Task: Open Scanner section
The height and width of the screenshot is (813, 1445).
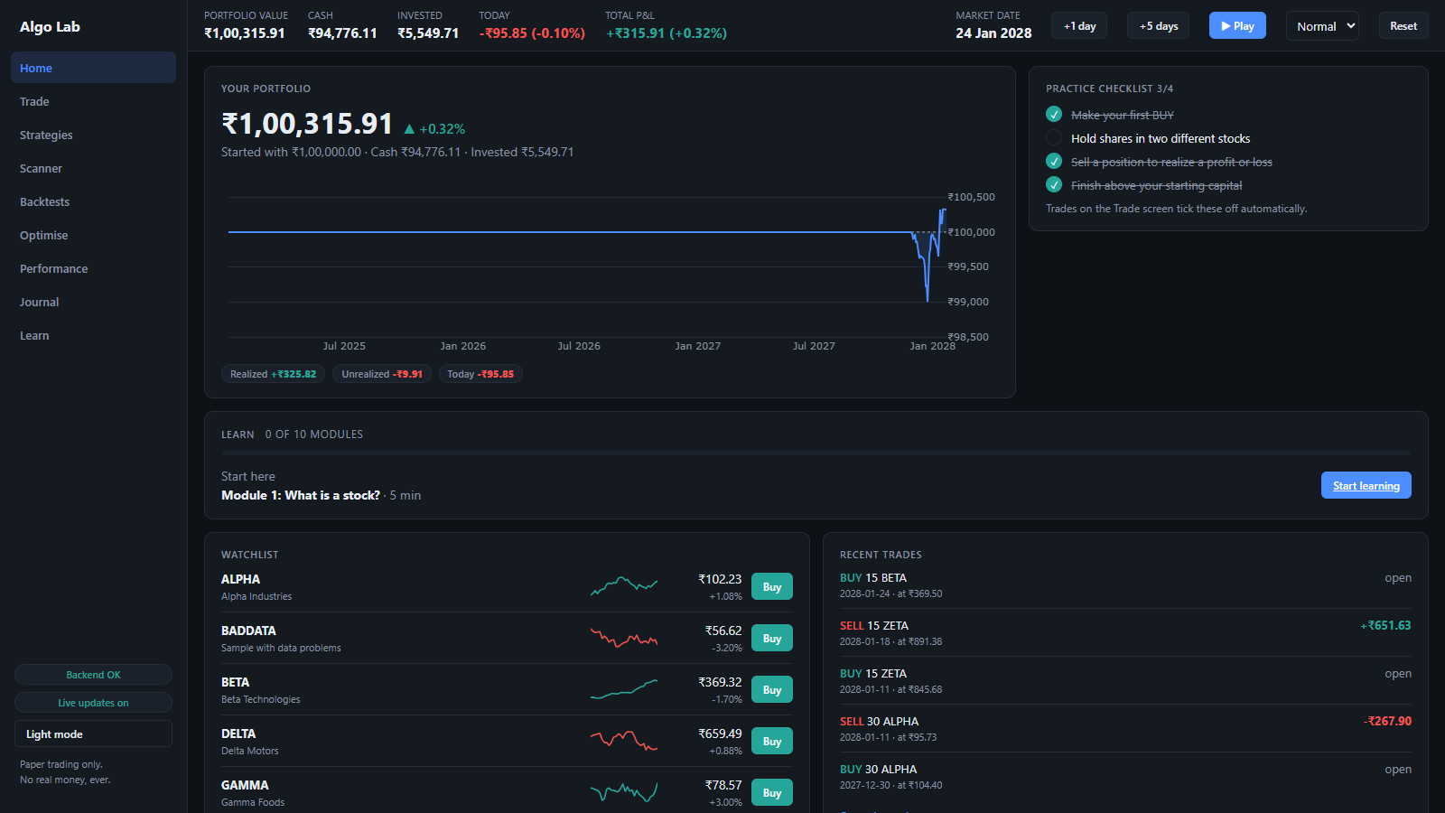Action: click(x=93, y=168)
